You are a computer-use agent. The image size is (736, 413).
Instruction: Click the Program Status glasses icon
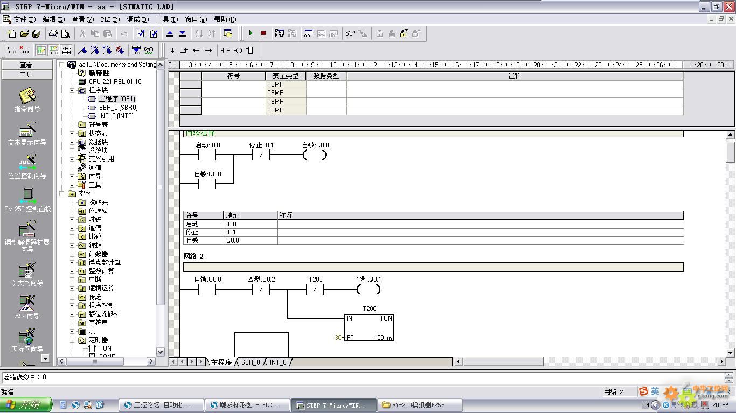350,33
